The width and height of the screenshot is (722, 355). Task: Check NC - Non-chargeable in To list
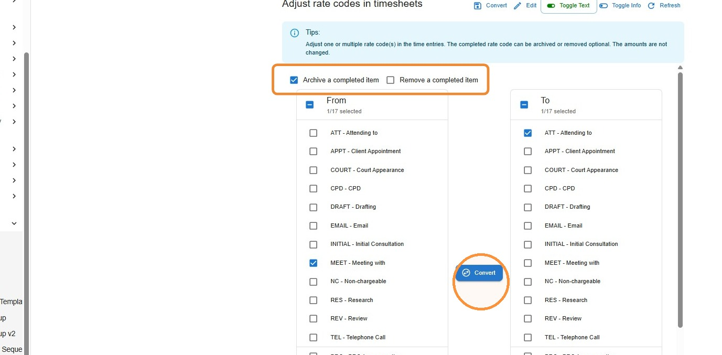[528, 282]
